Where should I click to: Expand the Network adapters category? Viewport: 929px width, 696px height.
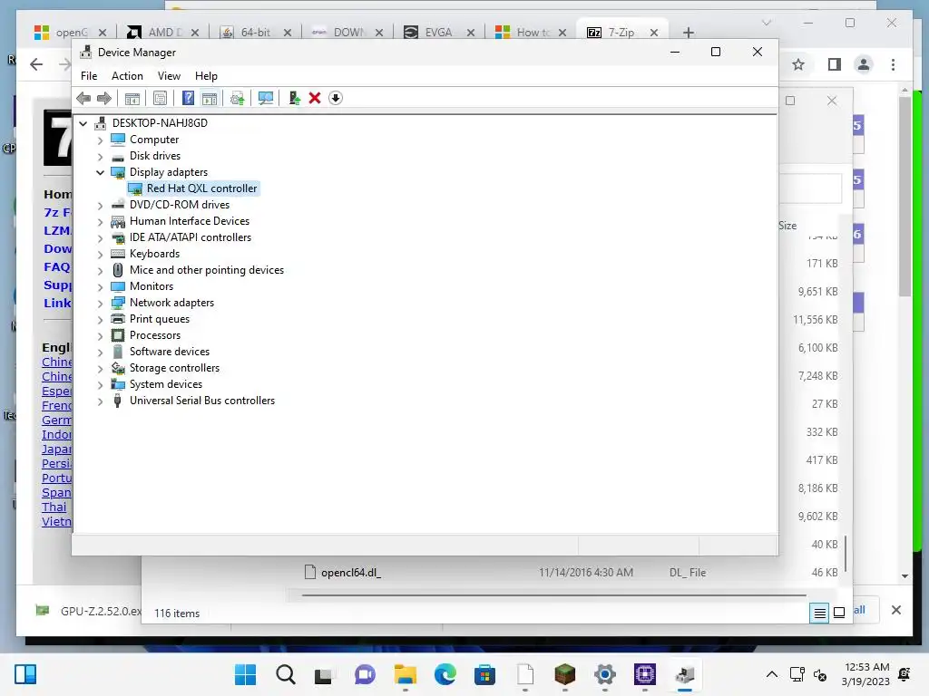(100, 304)
